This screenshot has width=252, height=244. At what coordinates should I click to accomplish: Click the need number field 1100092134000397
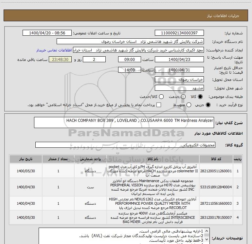coord(179,33)
